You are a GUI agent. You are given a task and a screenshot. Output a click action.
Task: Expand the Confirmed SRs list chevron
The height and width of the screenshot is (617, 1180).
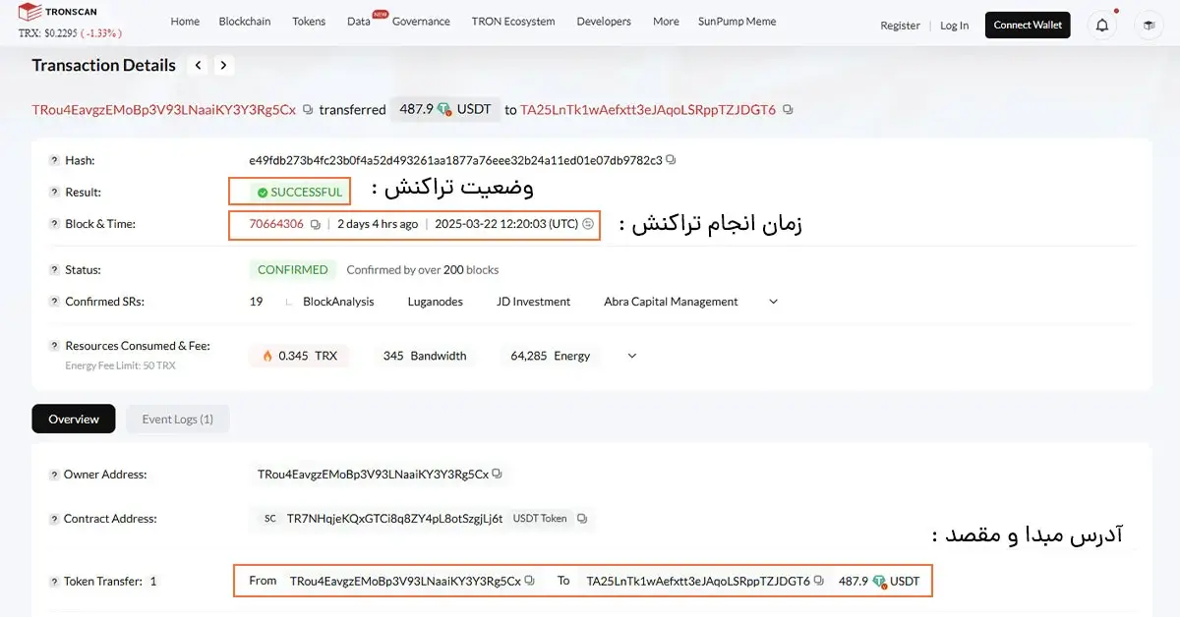(x=773, y=302)
